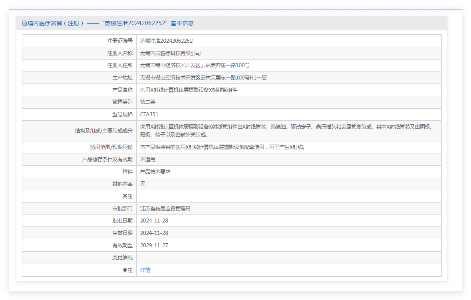The width and height of the screenshot is (471, 300).
Task: Click the 江苏省药品监督管理局 approval department
Action: pyautogui.click(x=165, y=209)
